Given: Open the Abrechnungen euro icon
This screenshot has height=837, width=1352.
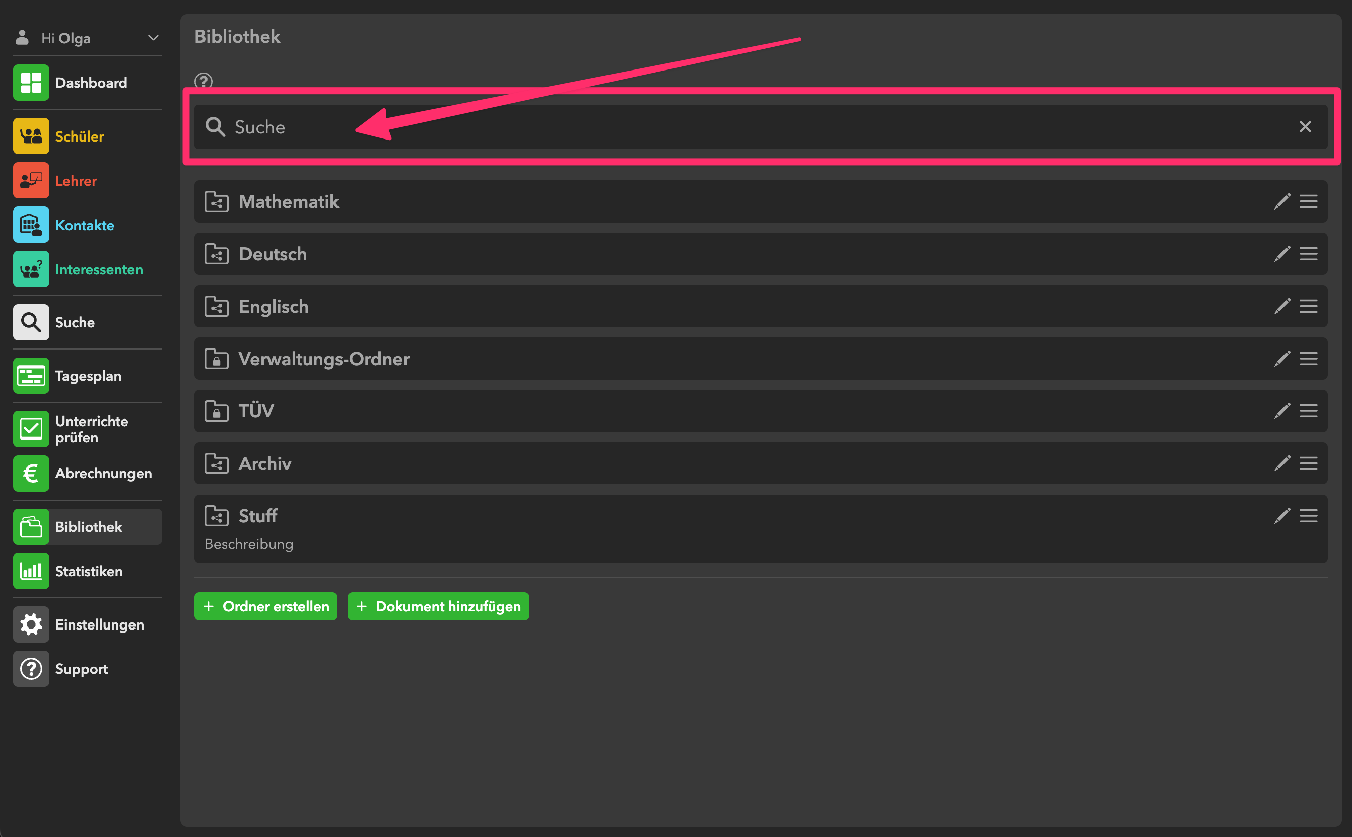Looking at the screenshot, I should 31,473.
